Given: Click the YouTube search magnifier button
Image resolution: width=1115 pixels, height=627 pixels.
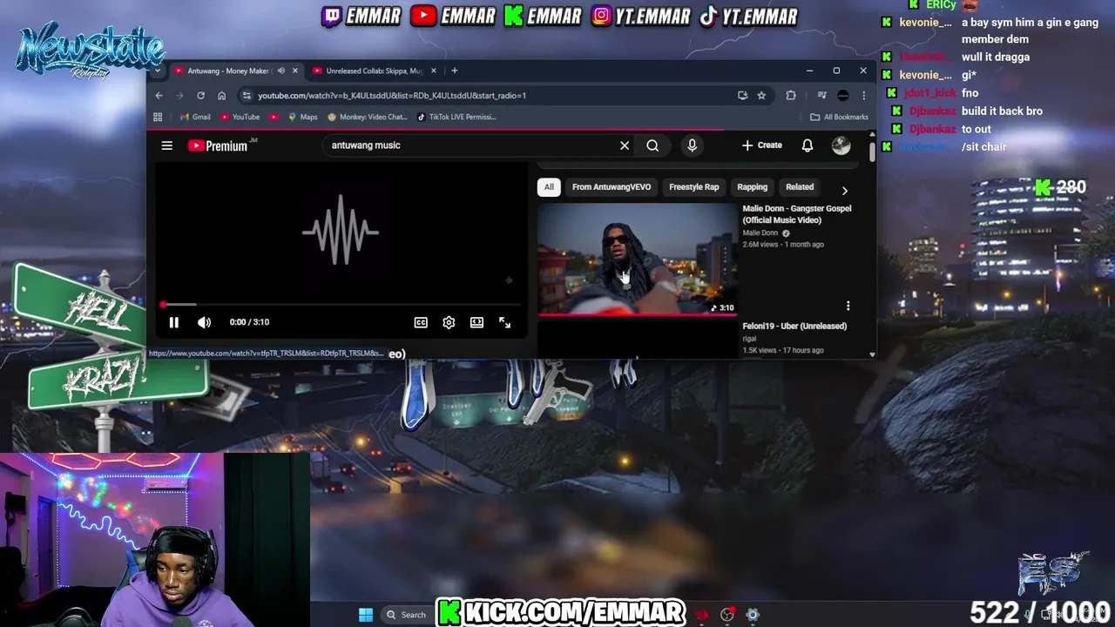Looking at the screenshot, I should 652,145.
